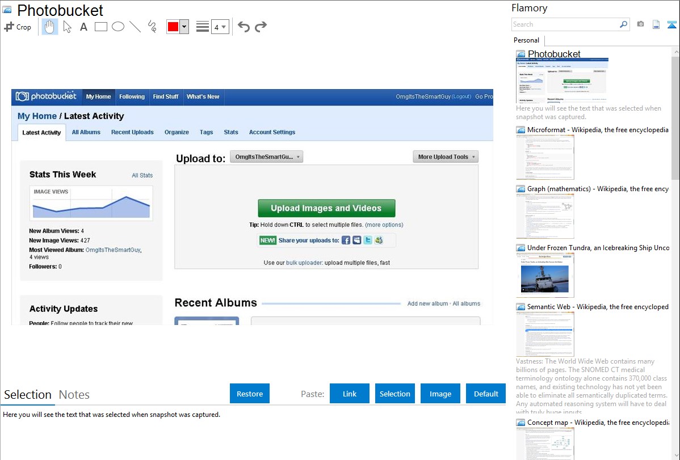Screen dimensions: 680x460
Task: Select the Crop tool
Action: [18, 27]
